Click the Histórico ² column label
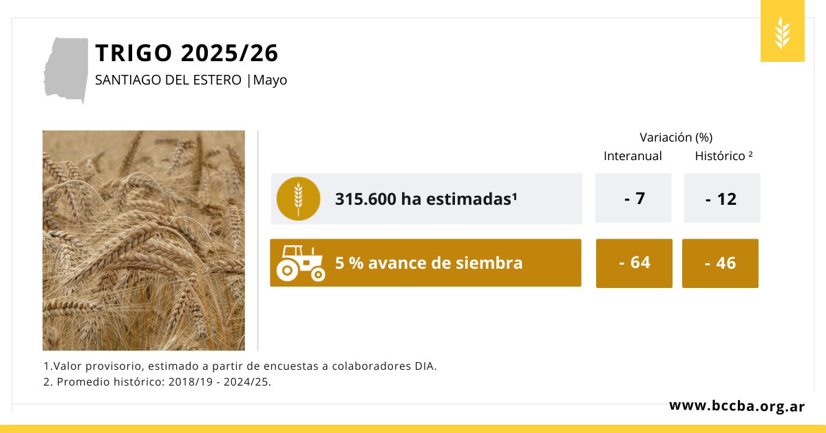Image resolution: width=826 pixels, height=433 pixels. point(723,156)
